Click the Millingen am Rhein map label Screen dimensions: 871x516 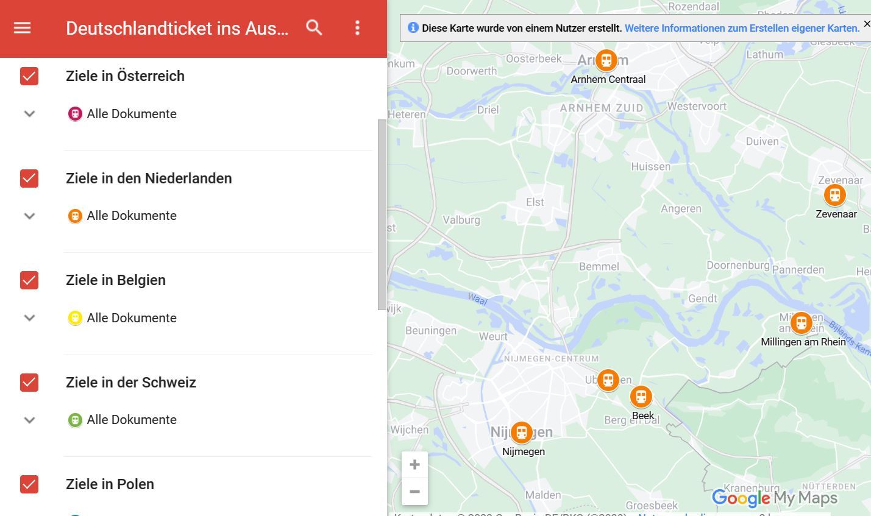[803, 342]
